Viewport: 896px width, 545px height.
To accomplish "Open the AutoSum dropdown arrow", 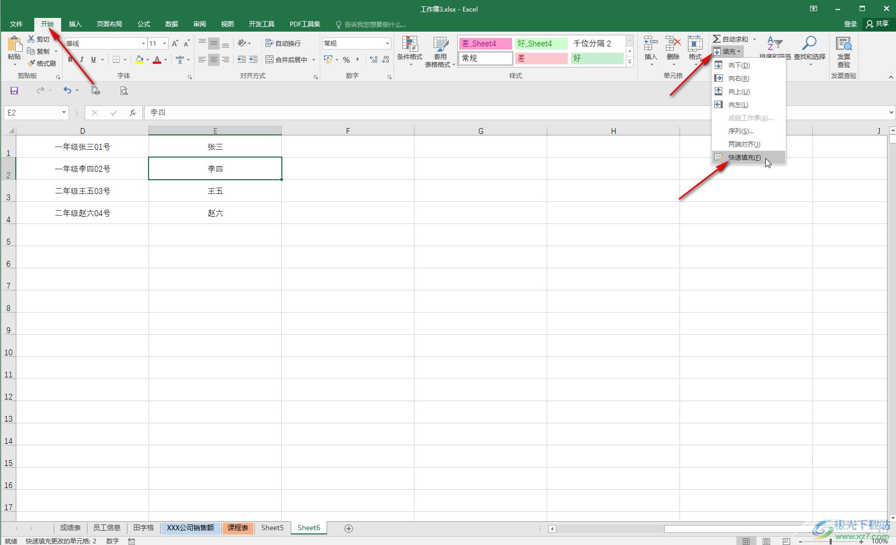I will pyautogui.click(x=754, y=39).
